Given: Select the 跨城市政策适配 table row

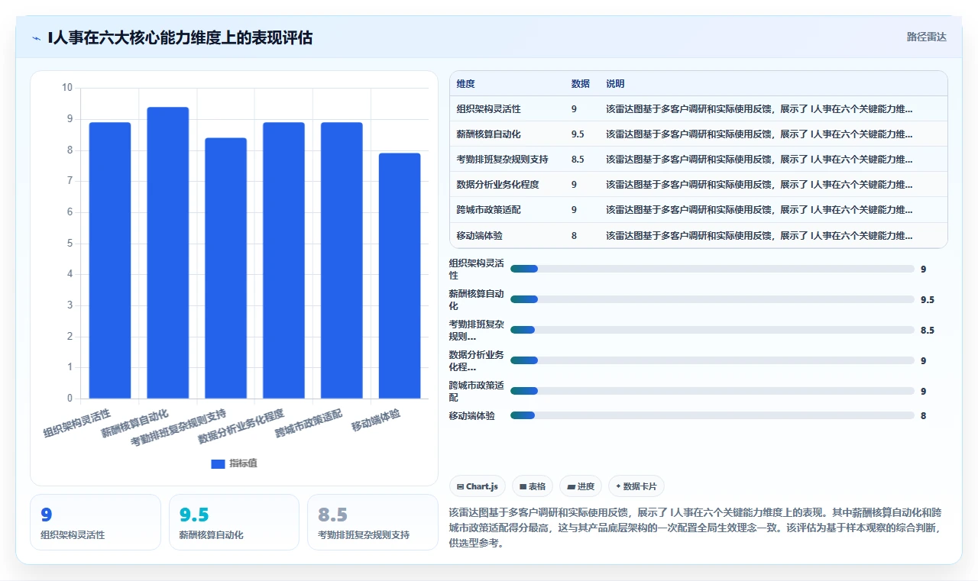Looking at the screenshot, I should pos(698,210).
